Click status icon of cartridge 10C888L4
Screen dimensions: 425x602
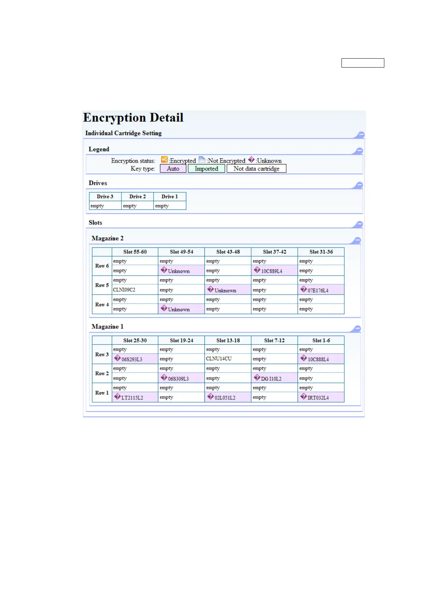[x=304, y=358]
